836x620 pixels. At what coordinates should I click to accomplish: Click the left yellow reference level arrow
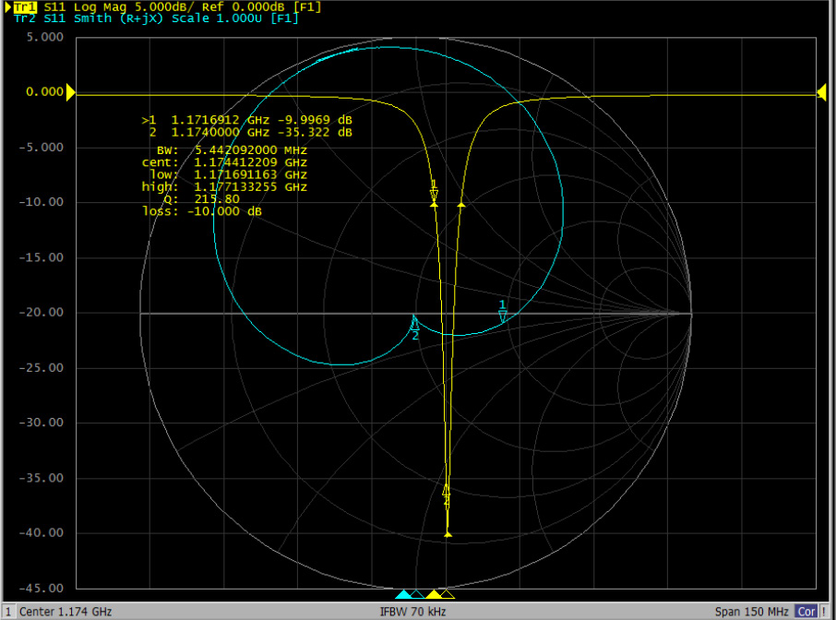point(70,92)
